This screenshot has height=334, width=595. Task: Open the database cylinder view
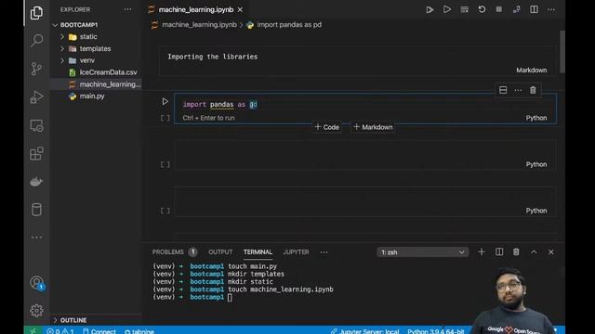coord(36,210)
